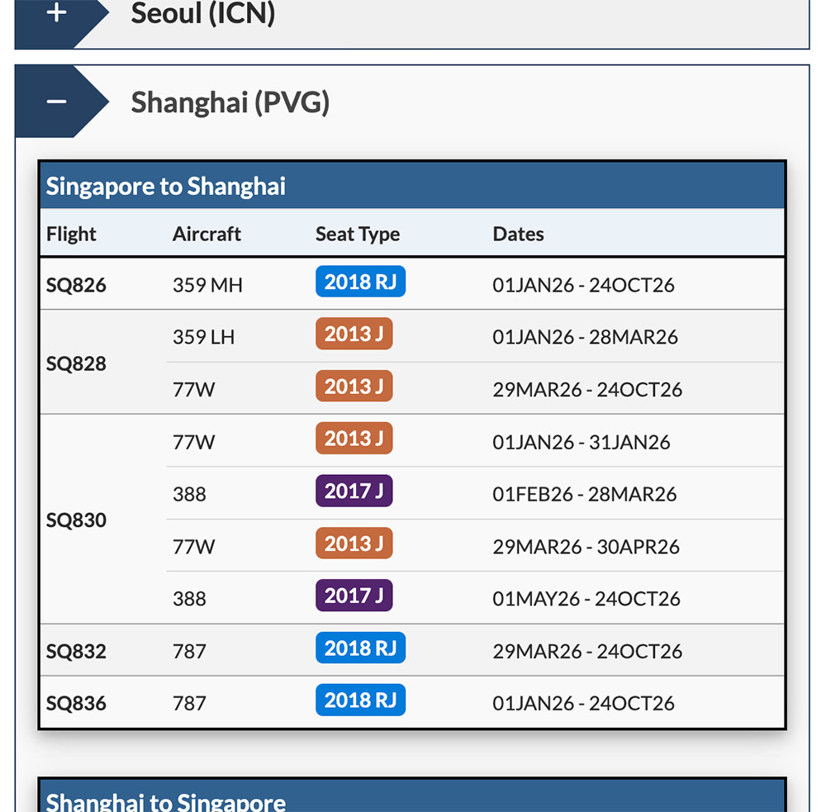Screen dimensions: 826x812
Task: Click 2013 J badge dated 29MAR26 - 24OCT26
Action: click(x=354, y=387)
